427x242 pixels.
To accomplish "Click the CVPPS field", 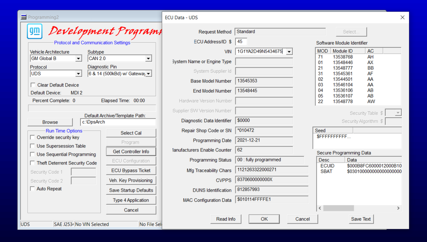I will pos(272,180).
